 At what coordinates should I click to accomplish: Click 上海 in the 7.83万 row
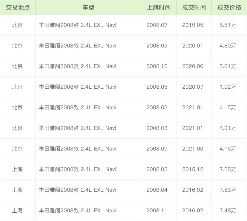coord(17,190)
